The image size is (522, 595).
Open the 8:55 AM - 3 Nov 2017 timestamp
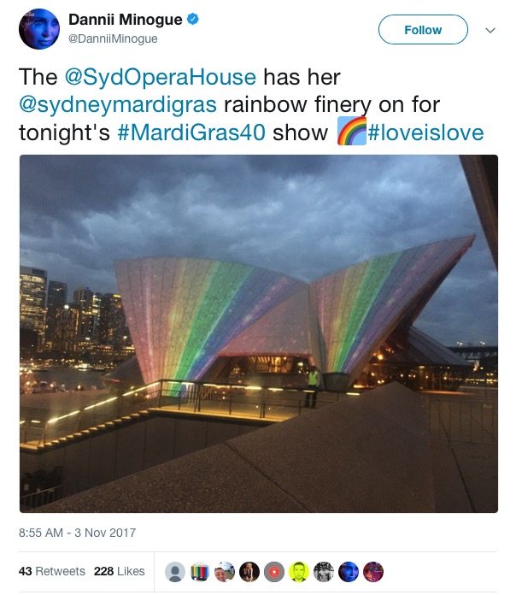pyautogui.click(x=78, y=533)
